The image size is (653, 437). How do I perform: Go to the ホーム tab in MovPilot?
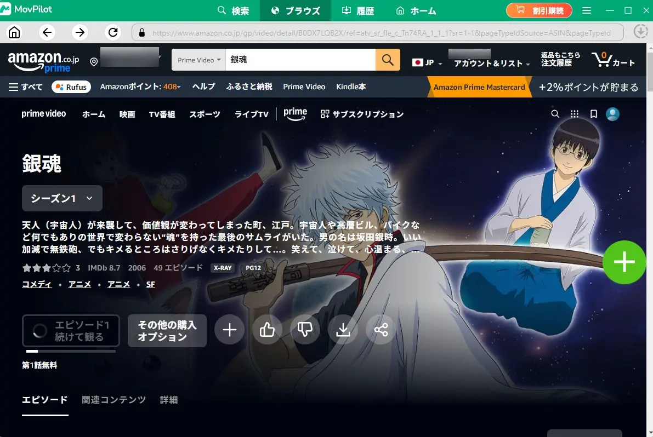click(x=415, y=10)
